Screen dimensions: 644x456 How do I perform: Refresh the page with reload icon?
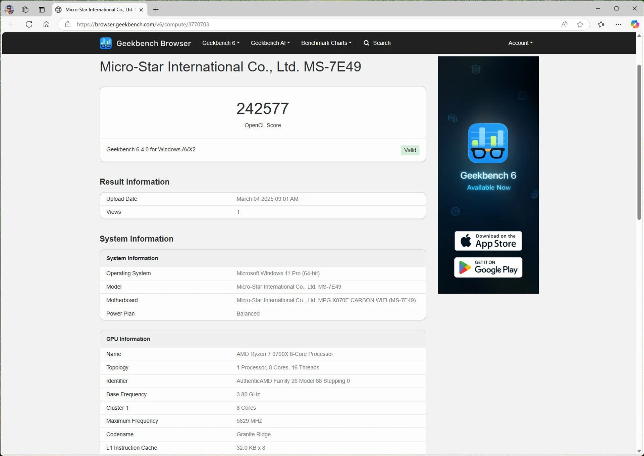tap(29, 24)
